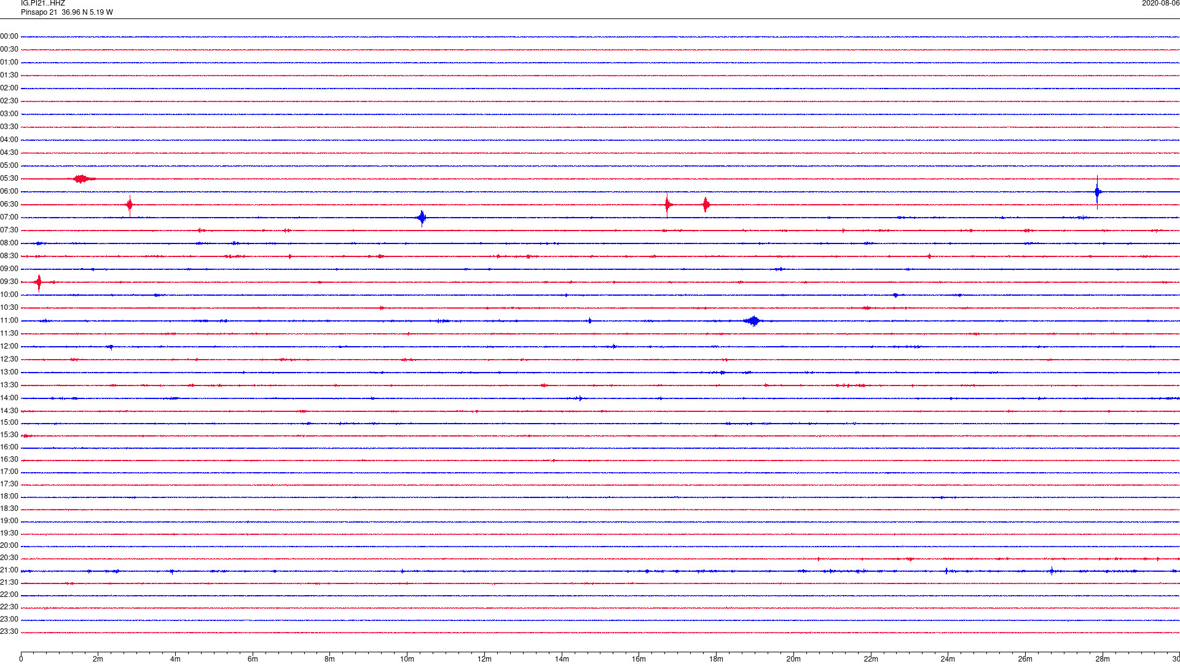Click the 26m tick on the time axis
Image resolution: width=1180 pixels, height=664 pixels.
coord(1025,659)
